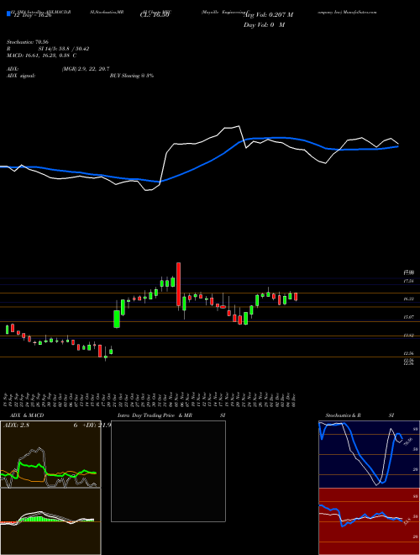Click the 12.56 price axis label

coord(409,353)
